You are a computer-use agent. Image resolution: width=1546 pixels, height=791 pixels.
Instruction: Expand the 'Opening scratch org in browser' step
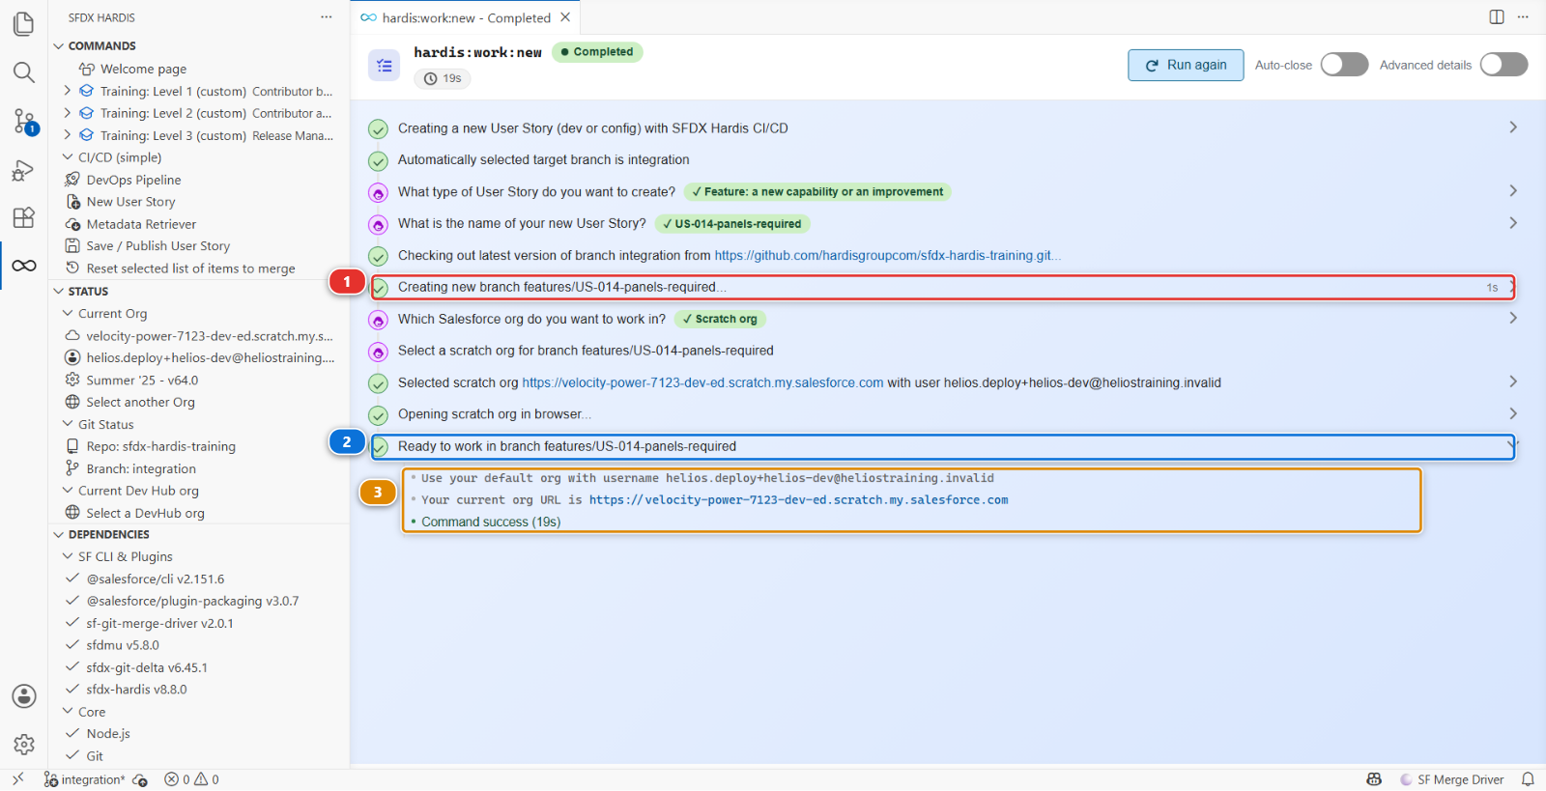click(1513, 413)
